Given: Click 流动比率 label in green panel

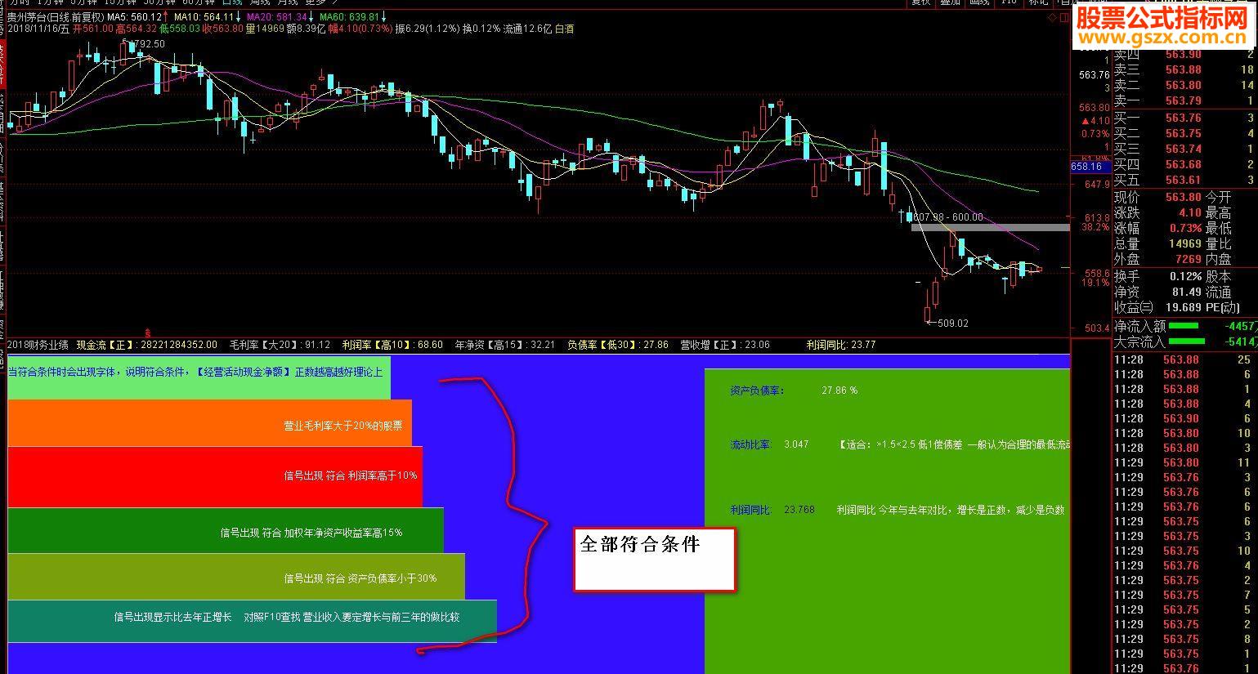Looking at the screenshot, I should [750, 444].
